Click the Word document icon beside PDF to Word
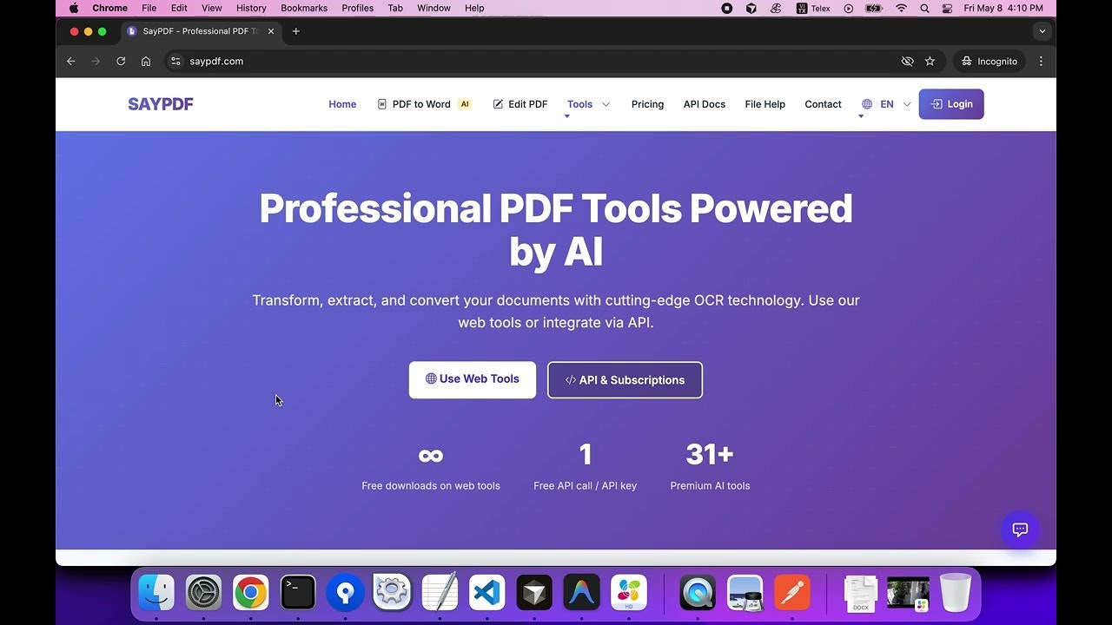The image size is (1112, 625). point(382,104)
